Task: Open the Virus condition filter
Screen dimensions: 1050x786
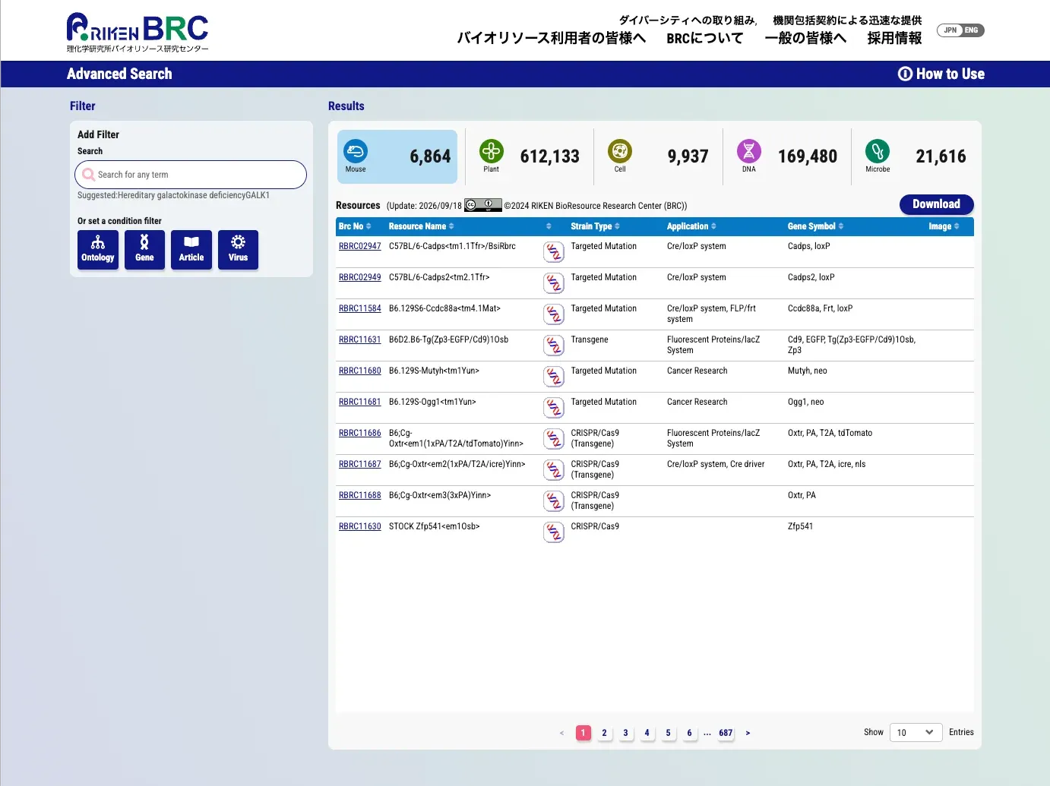Action: tap(238, 250)
